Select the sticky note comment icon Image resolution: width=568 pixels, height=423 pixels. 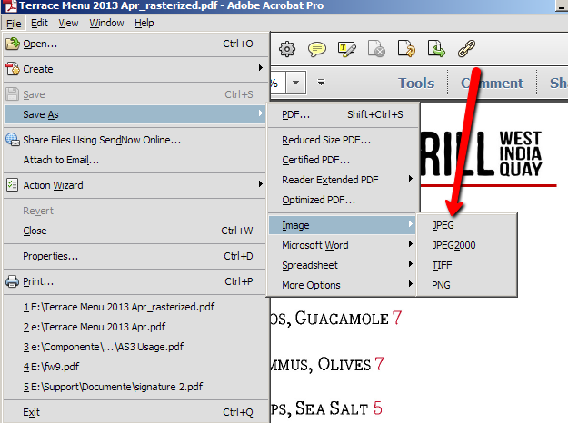(x=316, y=49)
